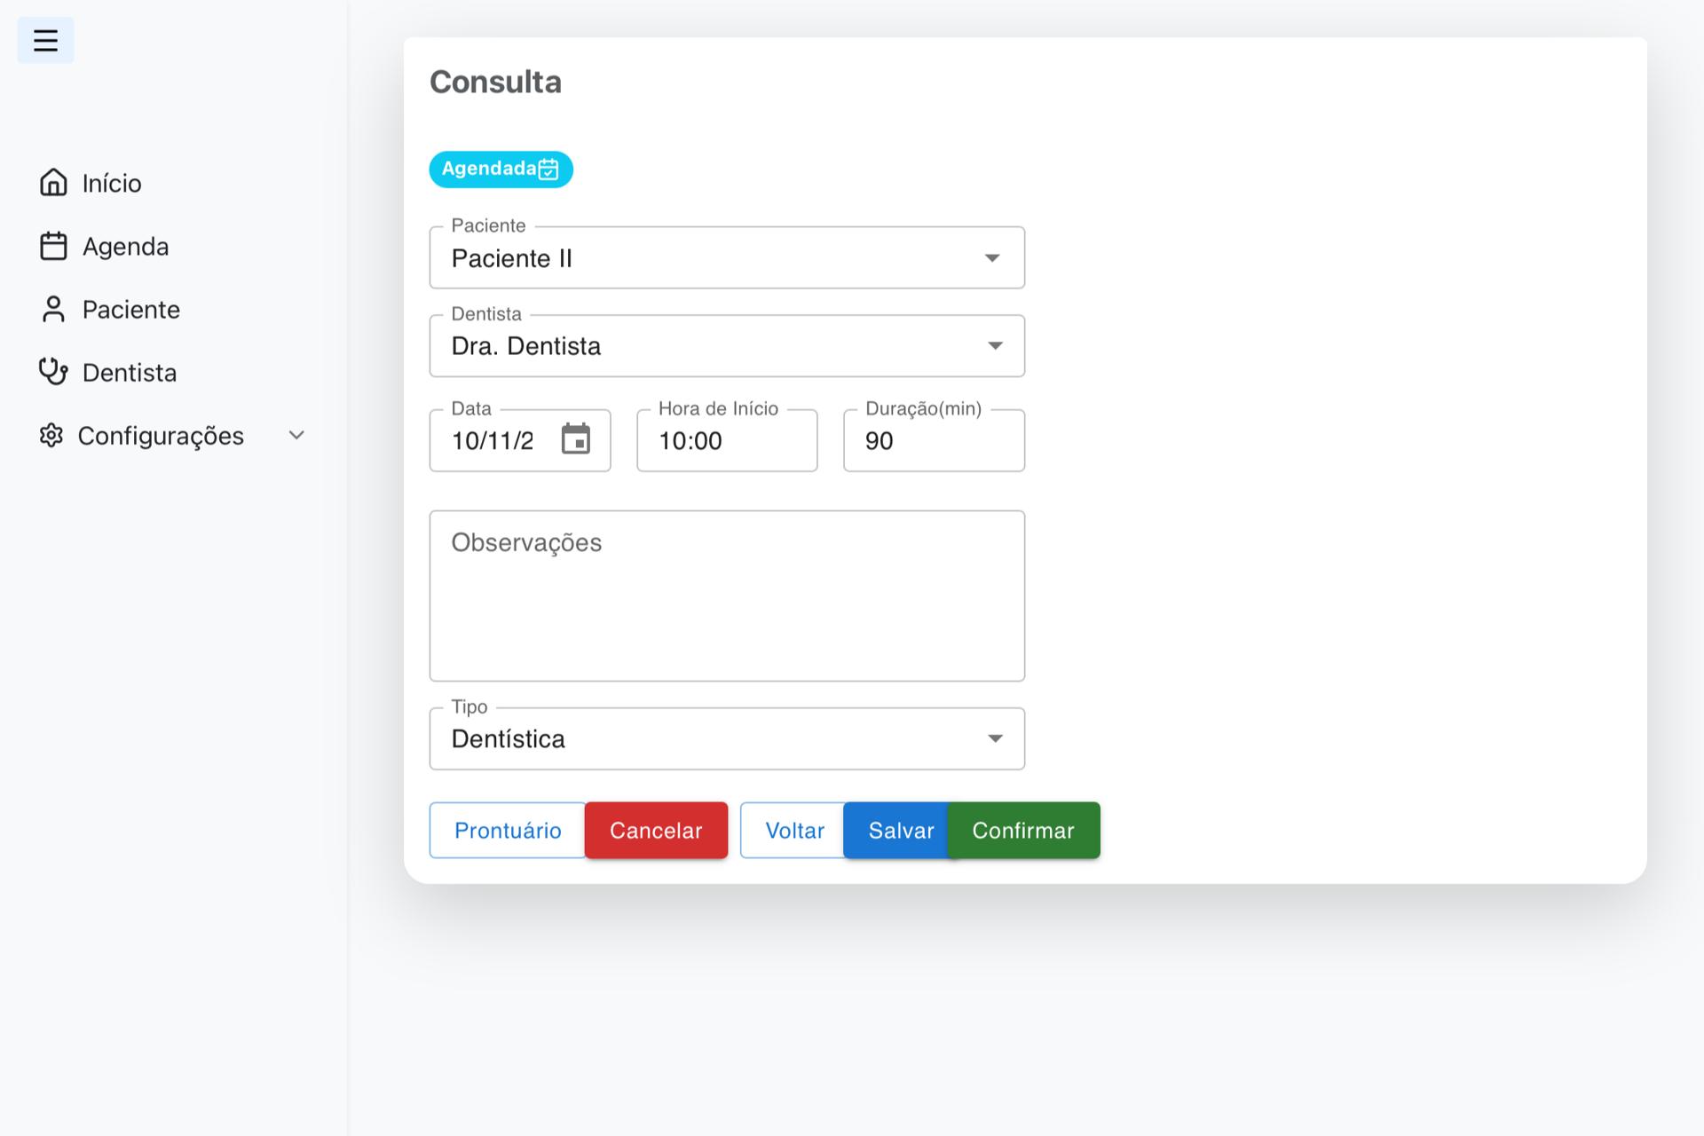Image resolution: width=1704 pixels, height=1136 pixels.
Task: Click inside the Observações text area
Action: [726, 595]
